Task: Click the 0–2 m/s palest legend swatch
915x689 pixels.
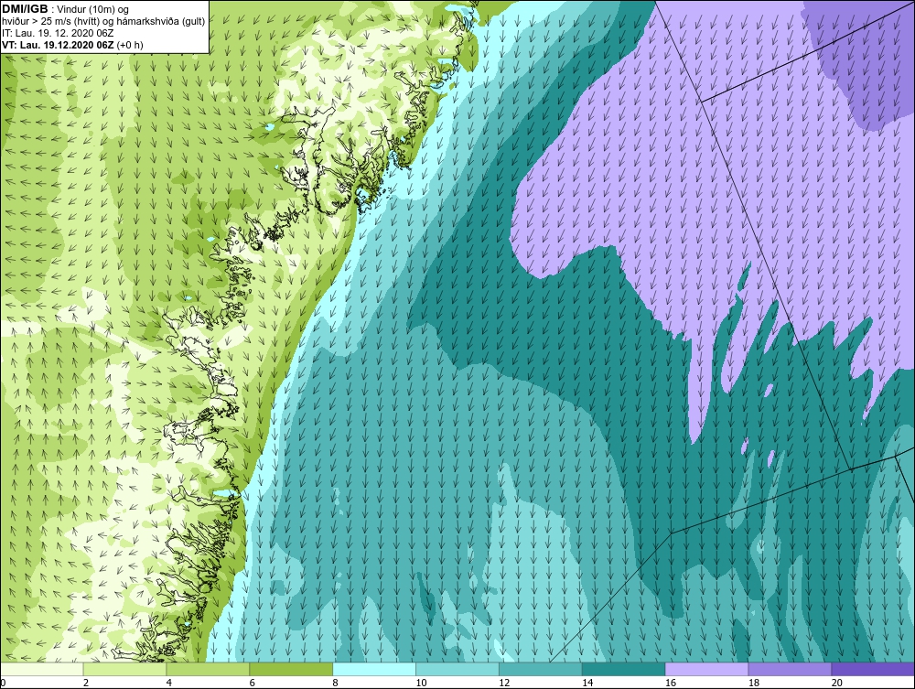Action: click(x=41, y=669)
